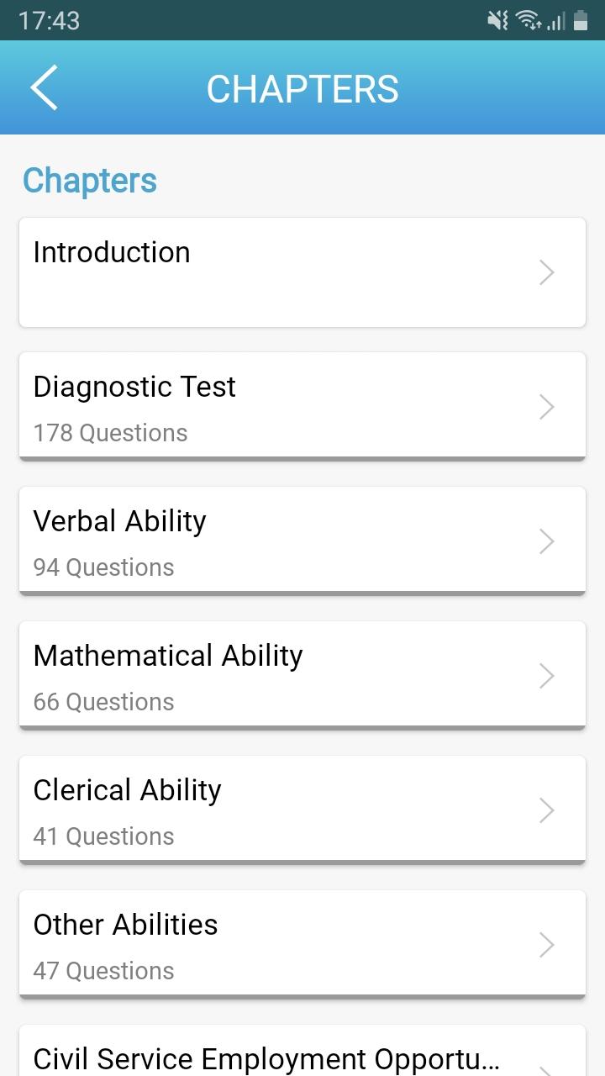
Task: Tap the battery status icon
Action: (x=581, y=20)
